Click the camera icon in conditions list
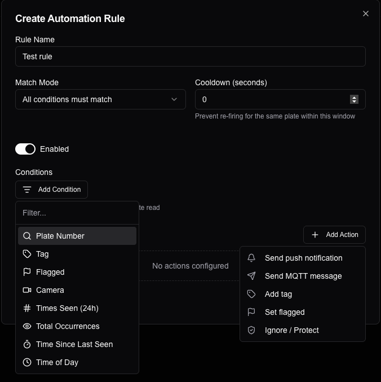 pos(27,290)
